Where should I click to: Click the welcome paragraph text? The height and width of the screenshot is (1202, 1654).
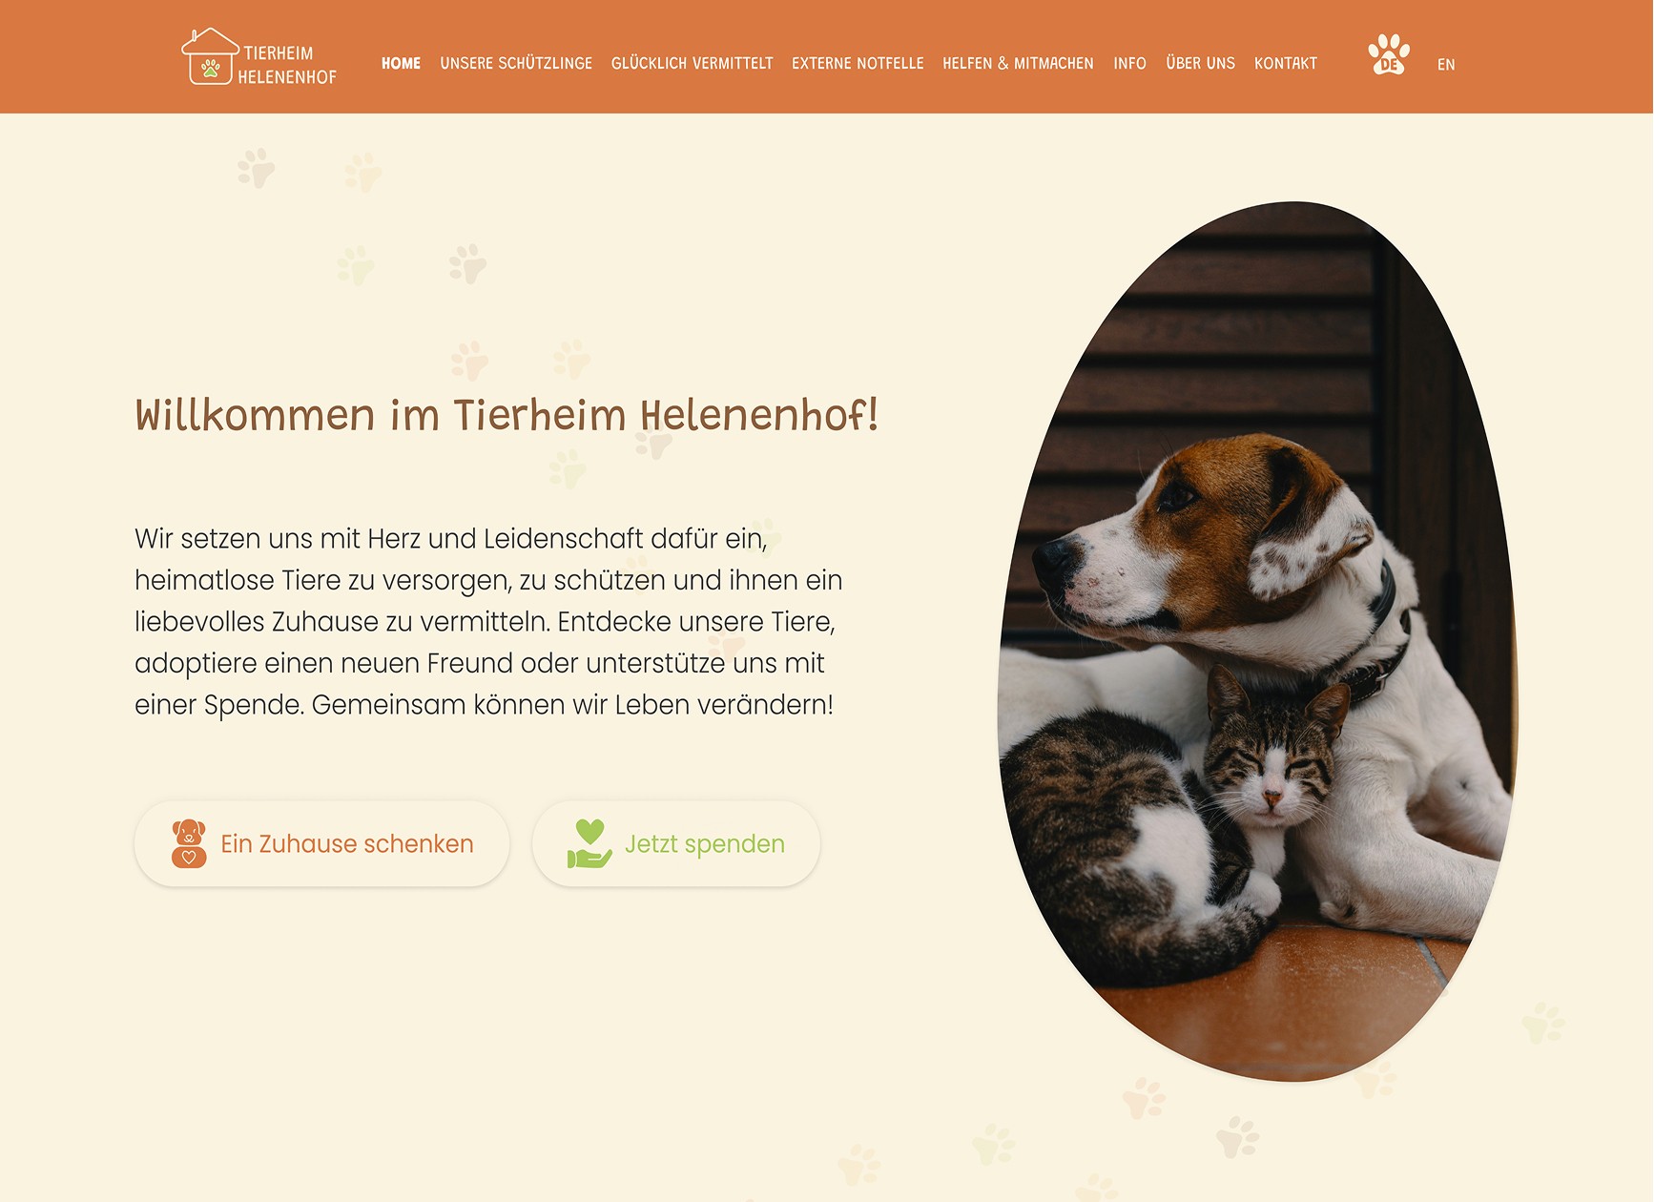(488, 622)
